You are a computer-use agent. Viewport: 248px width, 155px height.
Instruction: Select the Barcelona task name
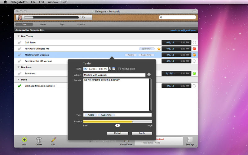[30, 73]
